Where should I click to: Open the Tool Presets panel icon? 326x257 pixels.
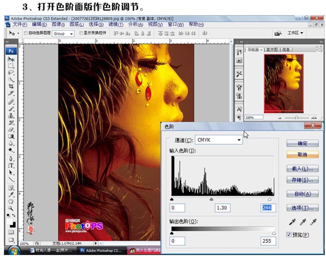239,74
